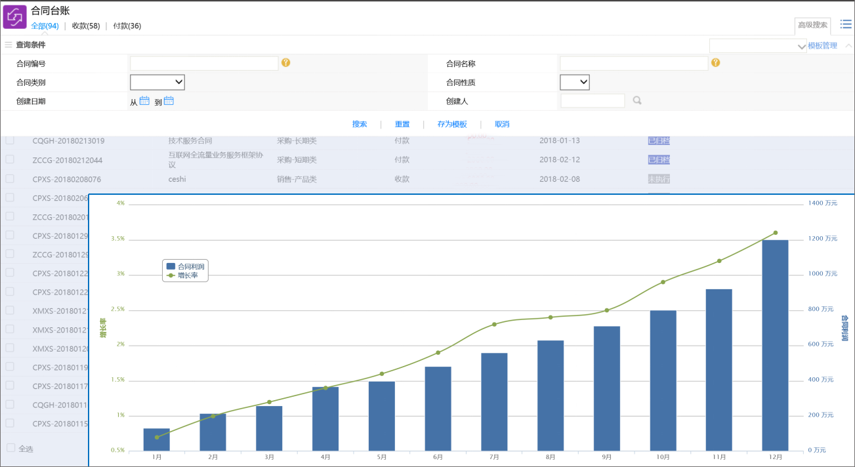Click the 重置 button
This screenshot has height=467, width=855.
point(402,124)
